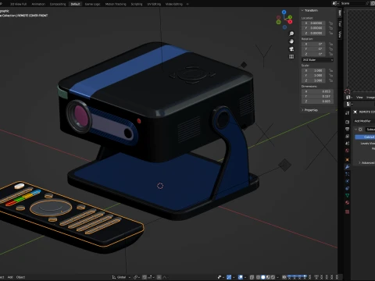375x281 pixels.
Task: Open the Object Constraints tab icon
Action: point(347,188)
